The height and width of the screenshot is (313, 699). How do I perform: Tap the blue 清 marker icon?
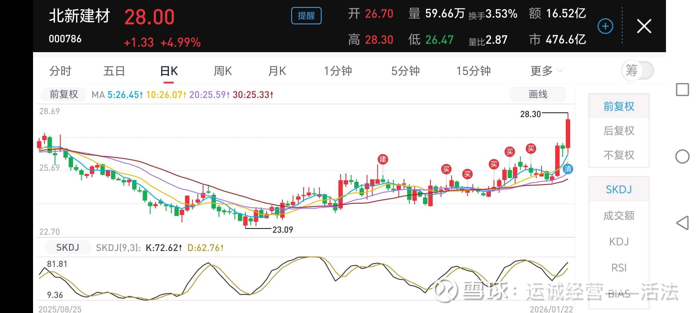(x=568, y=169)
